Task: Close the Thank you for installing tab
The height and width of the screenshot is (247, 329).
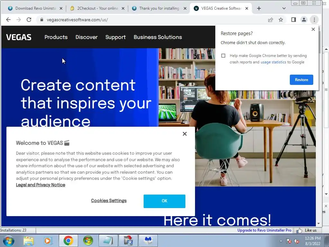Action: (x=185, y=8)
